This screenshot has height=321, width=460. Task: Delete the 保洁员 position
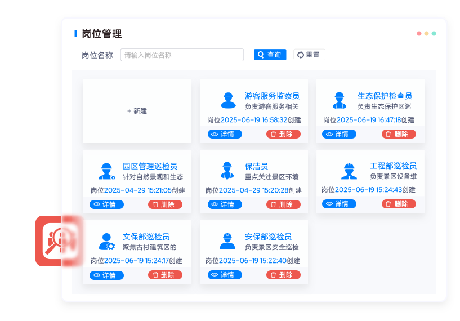[x=283, y=204]
